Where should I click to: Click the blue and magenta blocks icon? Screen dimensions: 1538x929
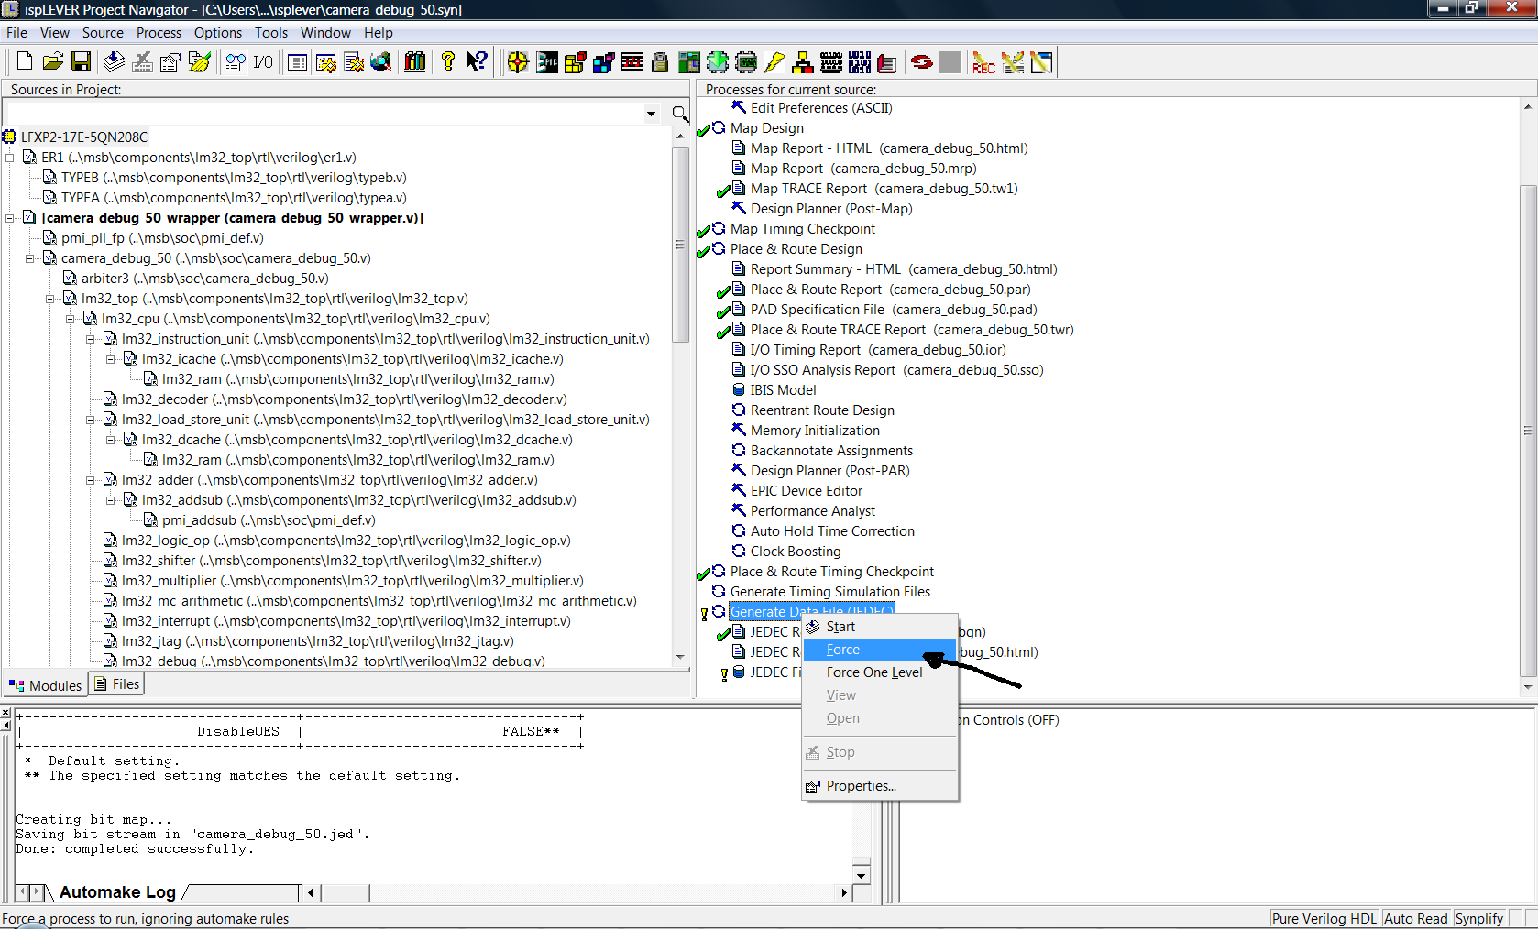(604, 61)
